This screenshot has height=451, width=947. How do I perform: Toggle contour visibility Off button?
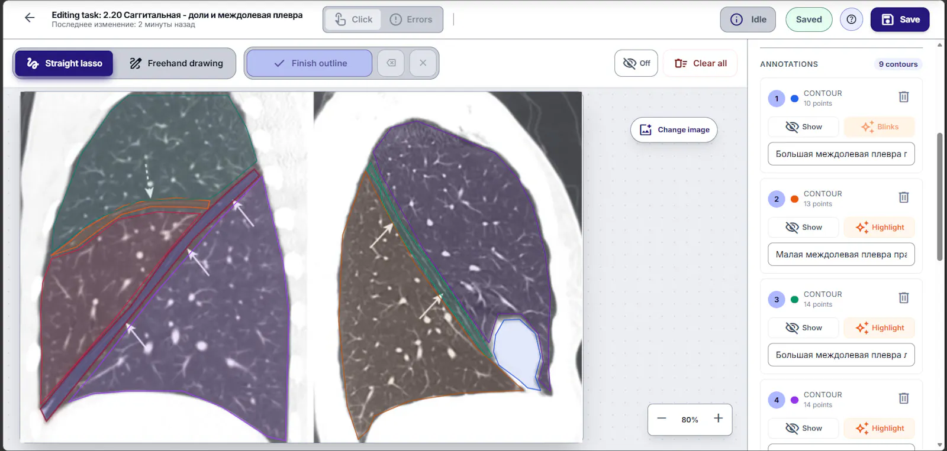(636, 63)
